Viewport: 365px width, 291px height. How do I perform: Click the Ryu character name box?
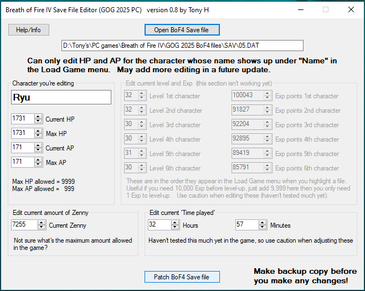coord(61,97)
